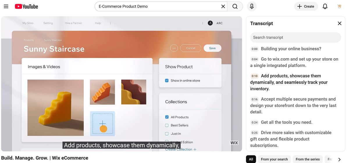Click the 'Collections' section heading
The image size is (349, 163).
[176, 102]
